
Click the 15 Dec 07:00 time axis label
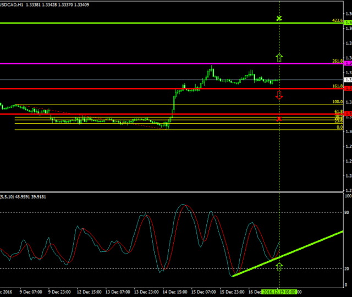(x=204, y=292)
